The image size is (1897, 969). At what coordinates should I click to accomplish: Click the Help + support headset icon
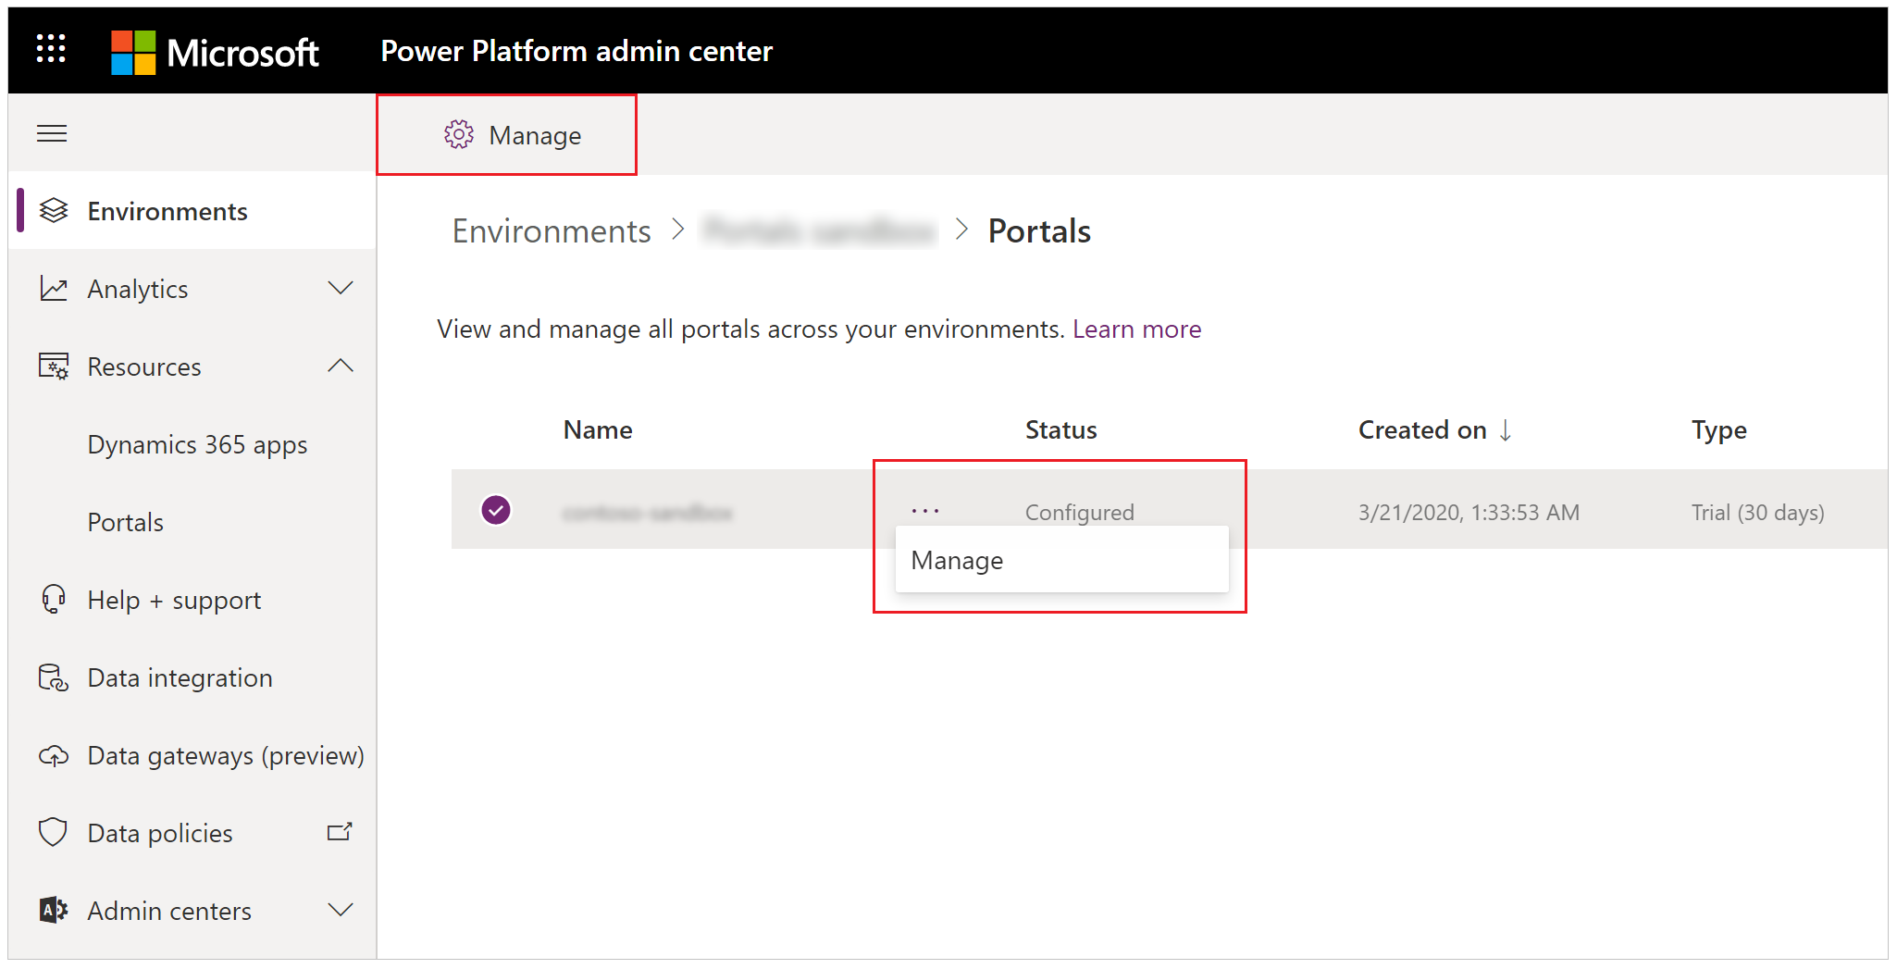(x=54, y=600)
